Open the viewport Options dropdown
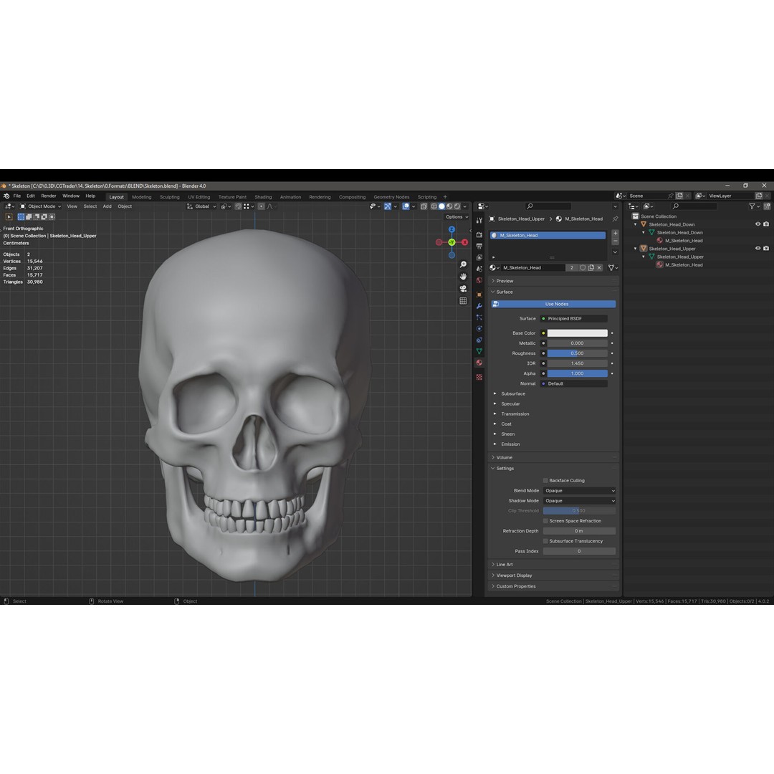 [457, 216]
